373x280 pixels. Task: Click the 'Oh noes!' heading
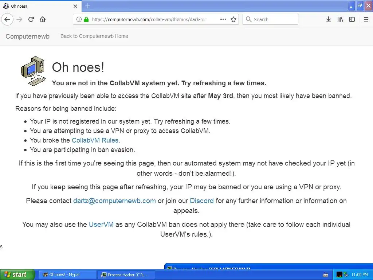click(78, 67)
